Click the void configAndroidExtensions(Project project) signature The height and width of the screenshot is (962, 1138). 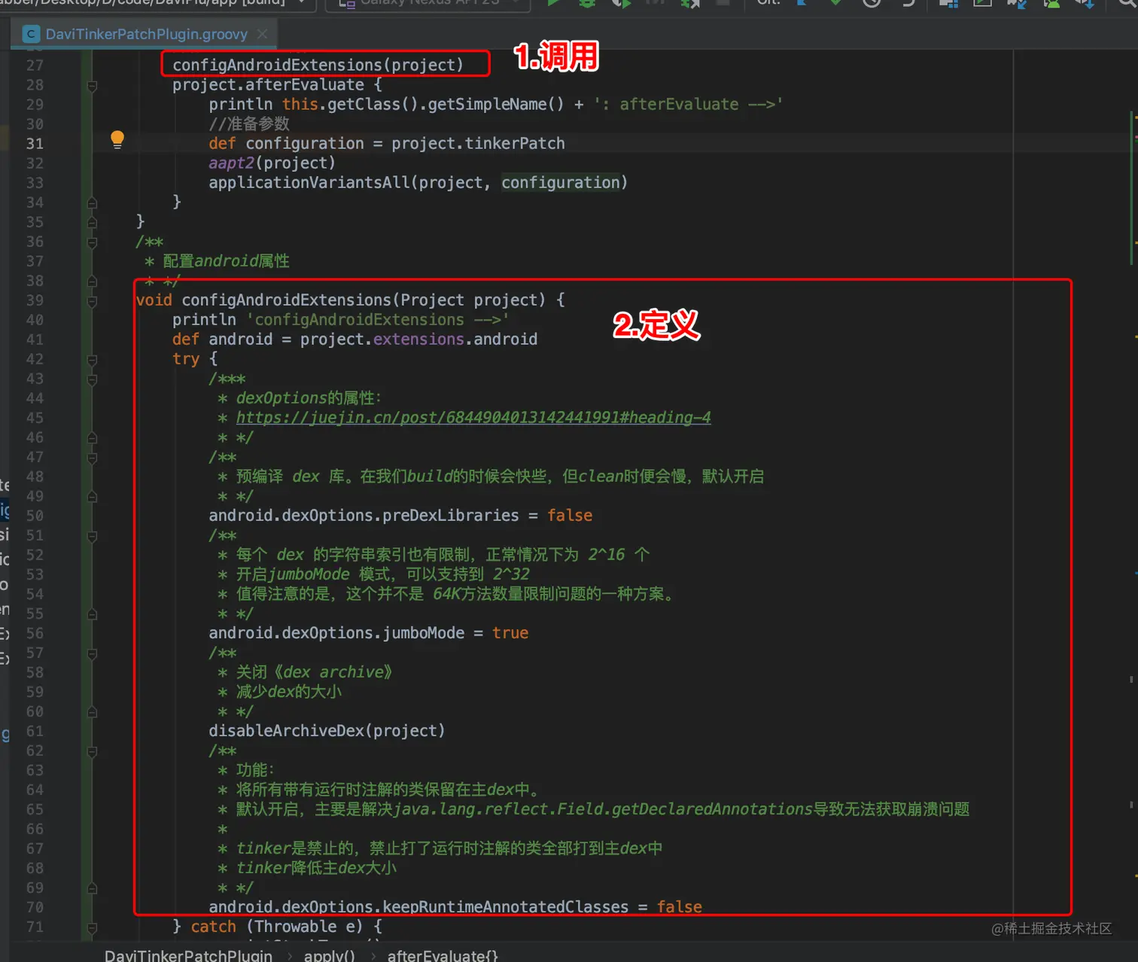350,300
